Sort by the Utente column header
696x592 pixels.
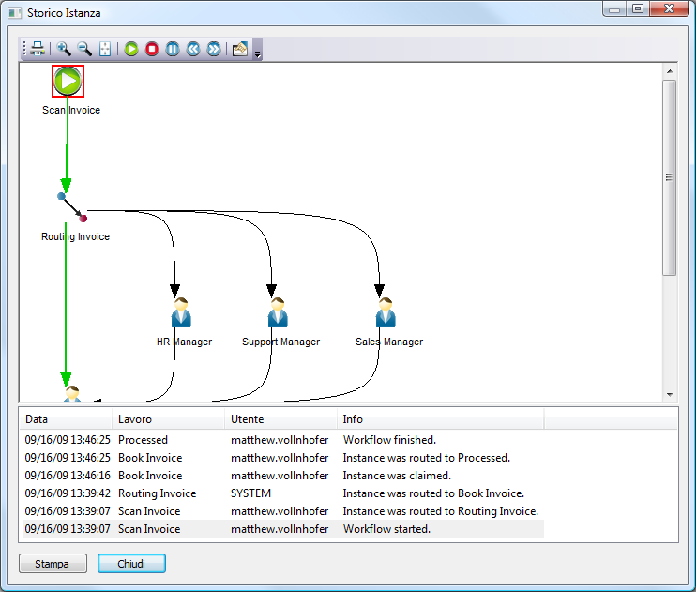281,419
